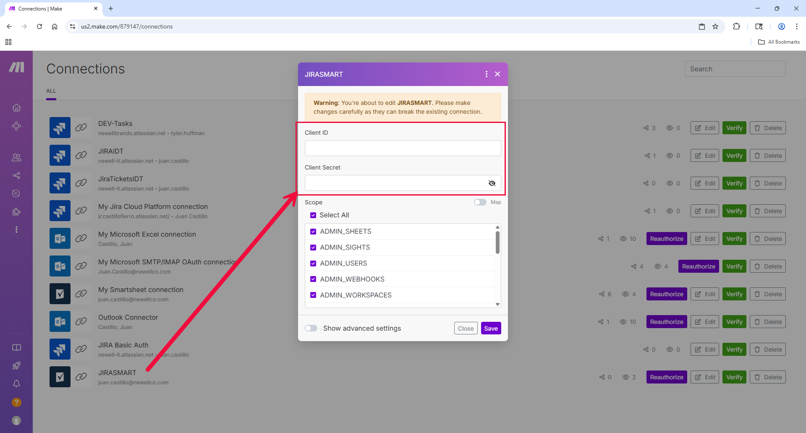Bookmark this page with star icon

tap(715, 26)
